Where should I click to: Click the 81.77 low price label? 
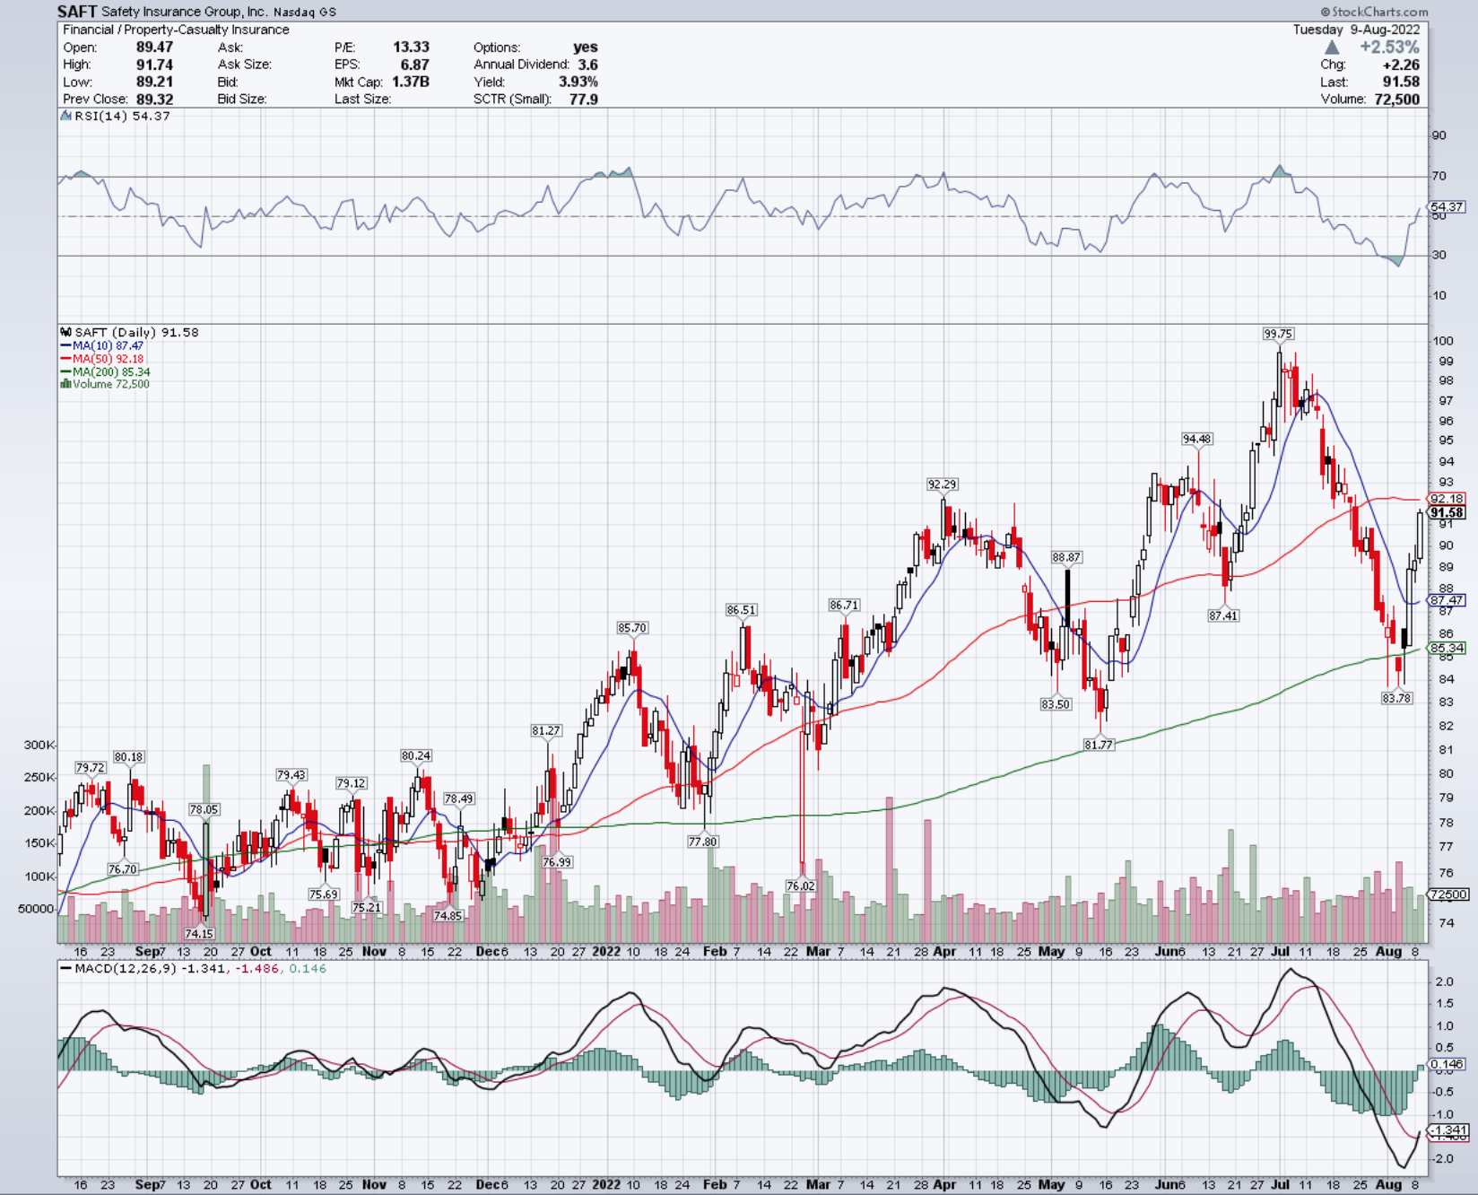1099,745
